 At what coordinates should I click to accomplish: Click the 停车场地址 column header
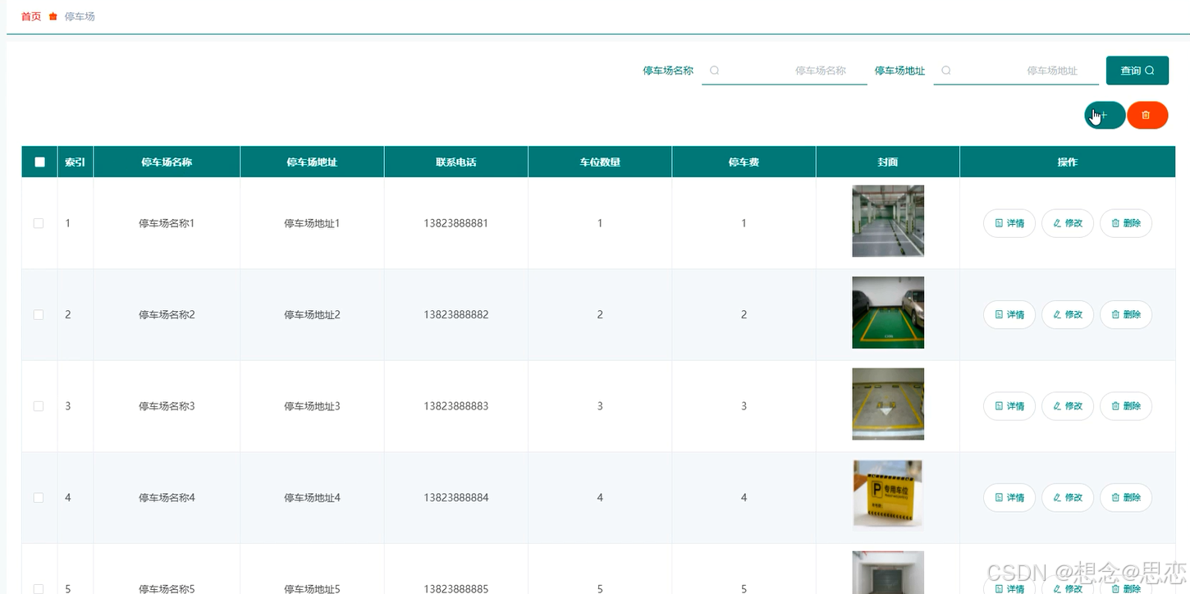(x=312, y=162)
